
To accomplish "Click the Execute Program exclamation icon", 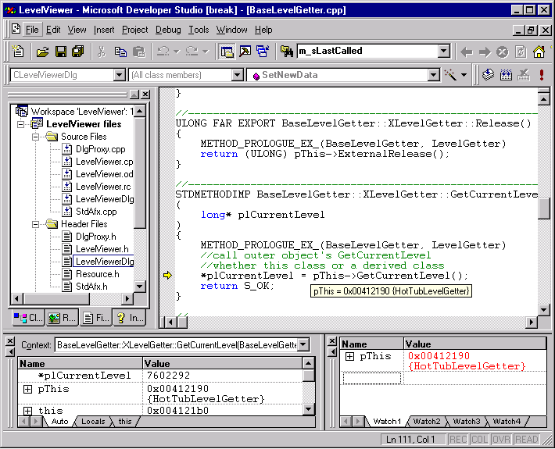I will click(541, 75).
